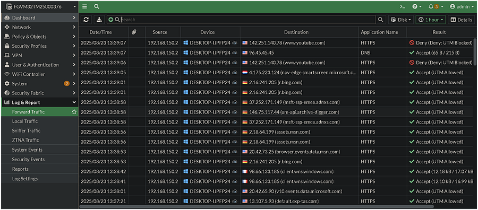The height and width of the screenshot is (210, 478).
Task: Click the horizontal scrollbar below the table
Action: 256,206
